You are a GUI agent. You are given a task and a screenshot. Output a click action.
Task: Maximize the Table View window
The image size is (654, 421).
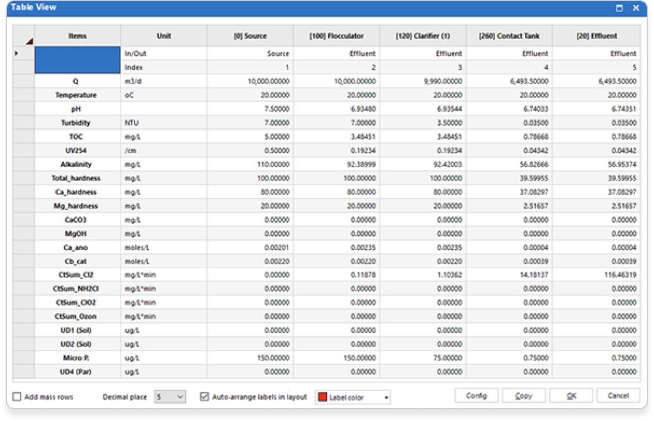(x=619, y=8)
